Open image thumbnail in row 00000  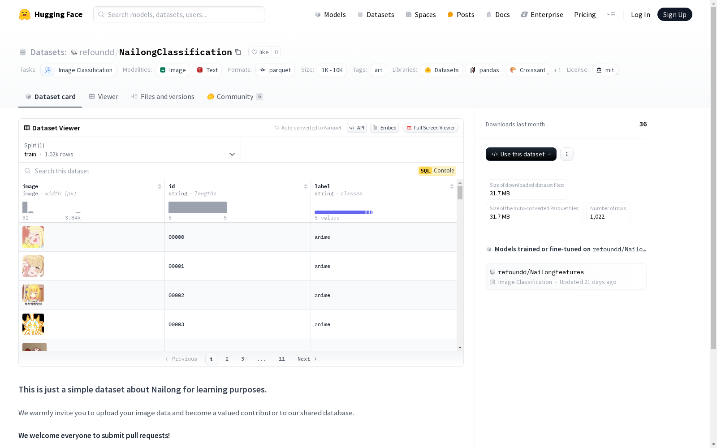point(33,237)
